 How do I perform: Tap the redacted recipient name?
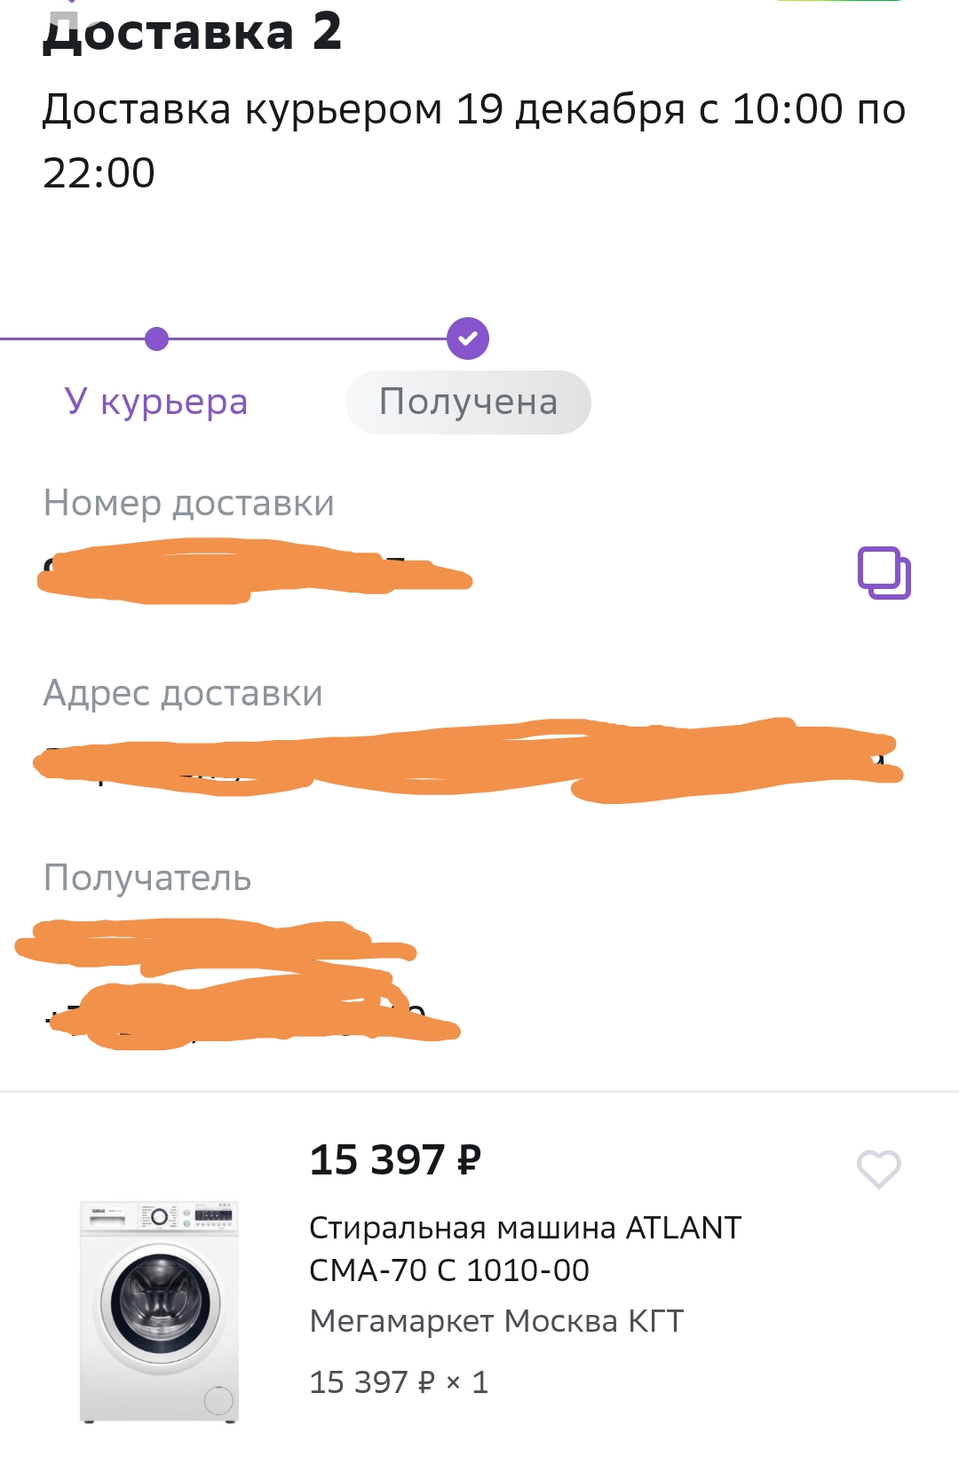(216, 946)
